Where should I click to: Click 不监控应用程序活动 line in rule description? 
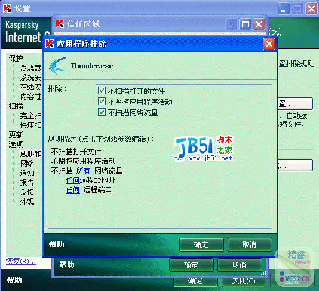(83, 161)
